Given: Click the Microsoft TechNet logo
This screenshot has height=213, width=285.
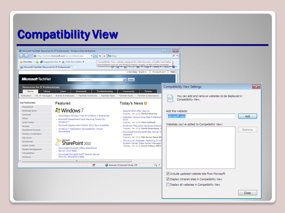Looking at the screenshot, I should (36, 79).
